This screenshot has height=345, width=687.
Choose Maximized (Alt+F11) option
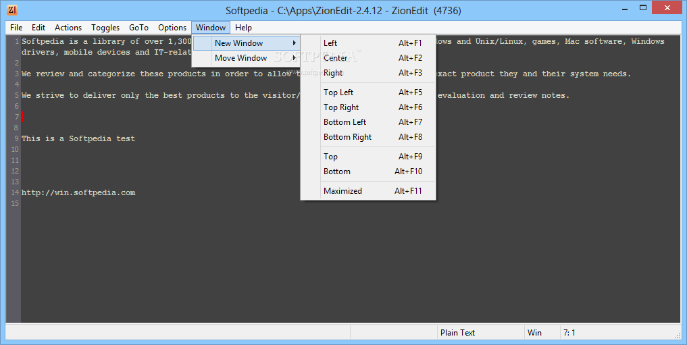(x=368, y=191)
